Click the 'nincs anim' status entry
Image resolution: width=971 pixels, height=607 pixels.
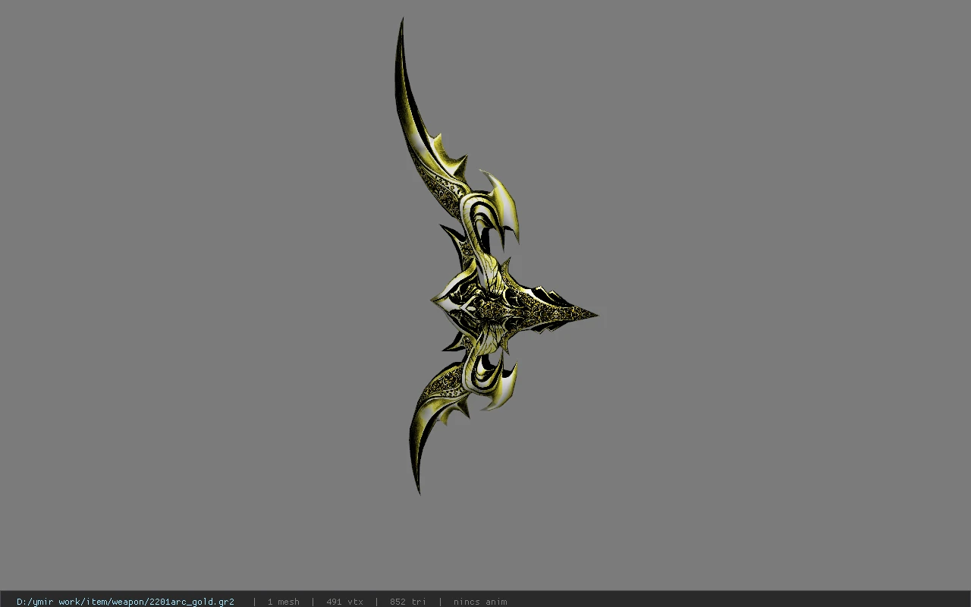(480, 602)
